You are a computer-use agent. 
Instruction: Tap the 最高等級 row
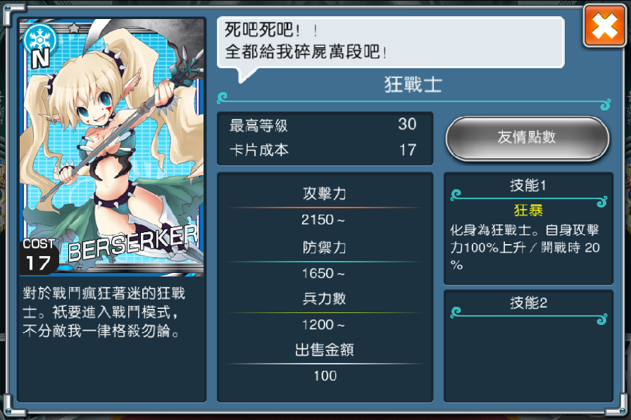323,125
